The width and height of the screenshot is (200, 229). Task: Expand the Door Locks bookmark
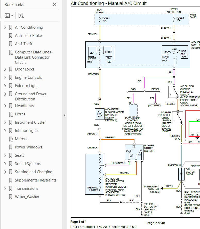click(x=5, y=69)
